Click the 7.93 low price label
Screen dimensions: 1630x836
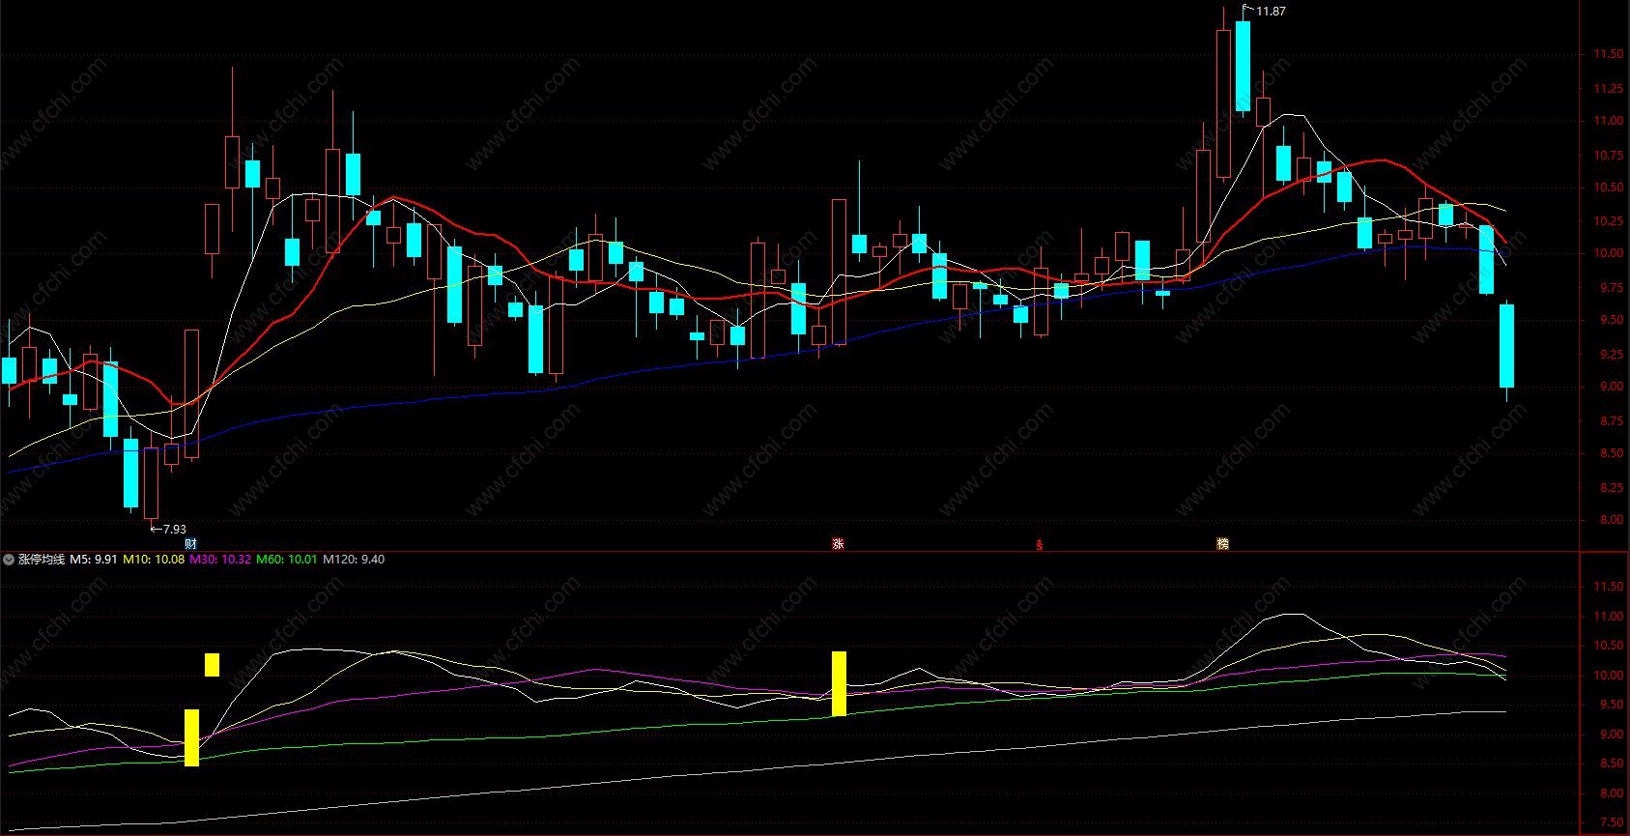(x=175, y=530)
